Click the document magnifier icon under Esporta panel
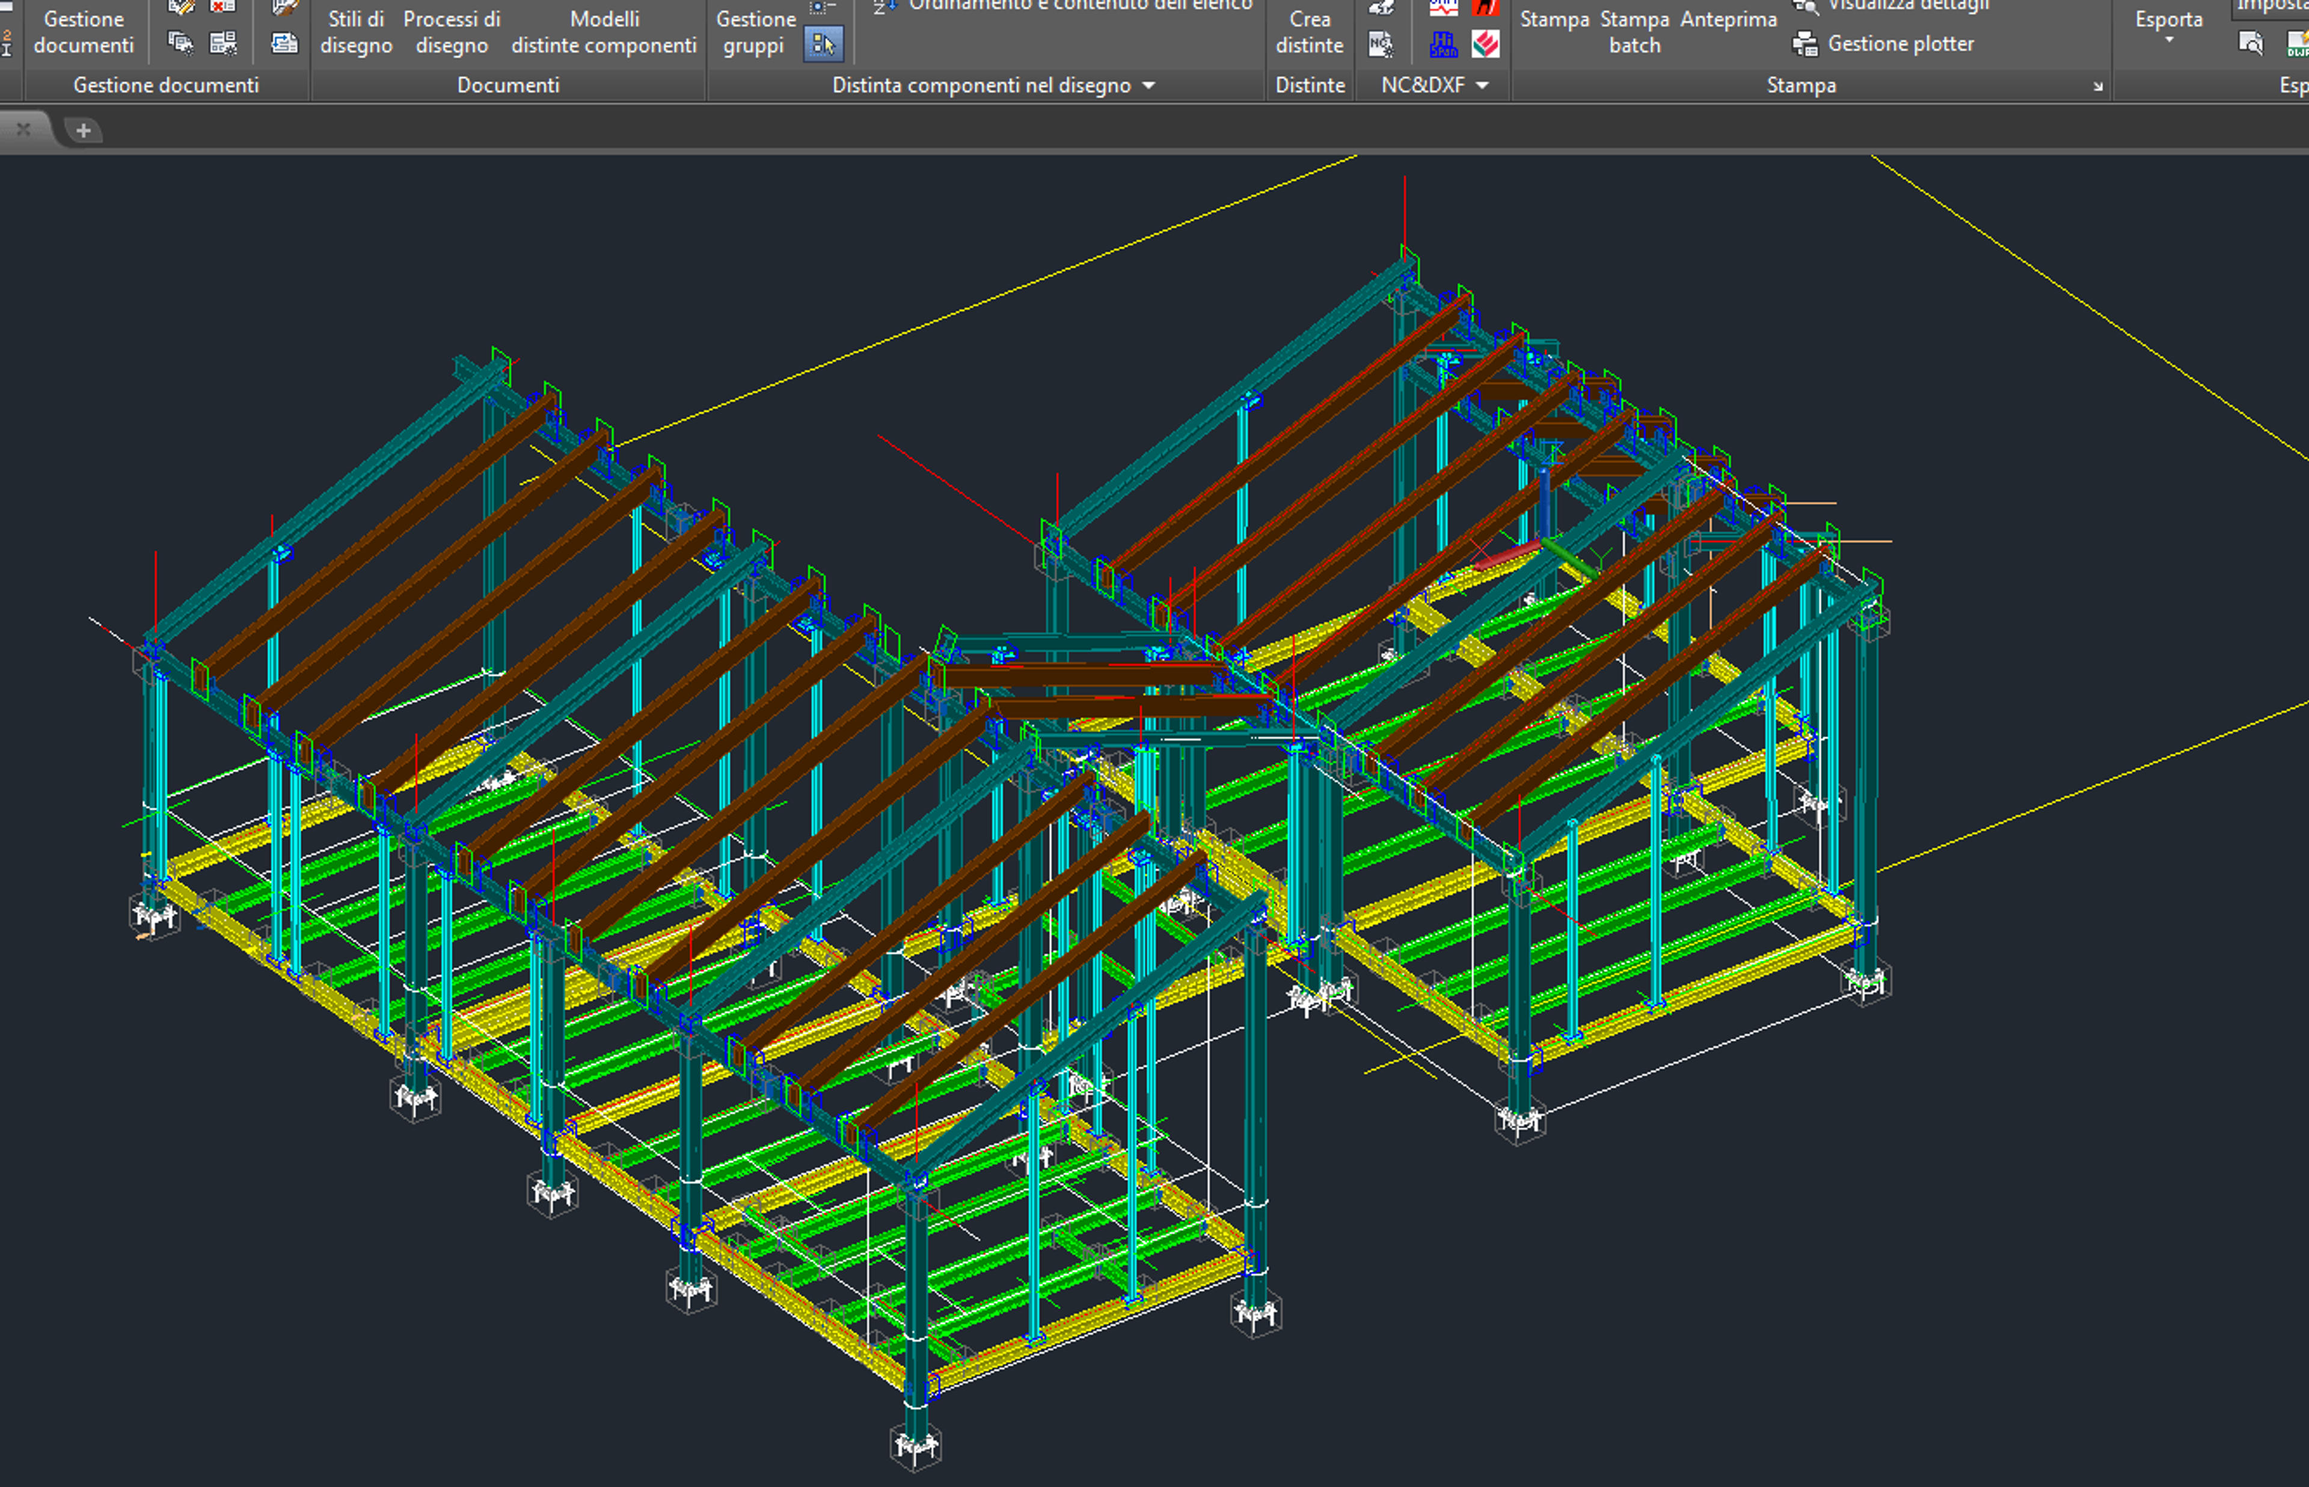Screen dimensions: 2309x1487 (x=2251, y=44)
